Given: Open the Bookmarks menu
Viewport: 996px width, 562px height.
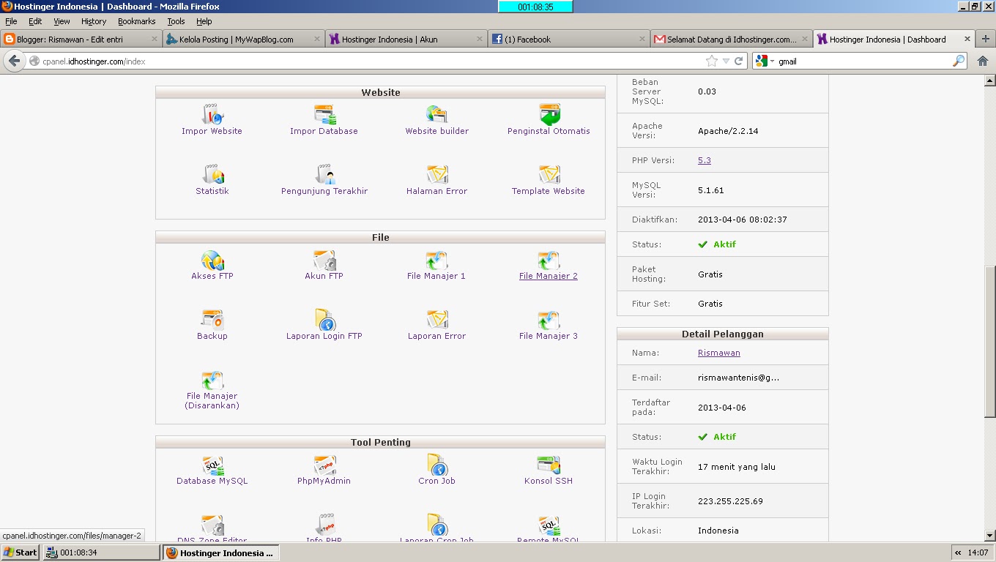Looking at the screenshot, I should [137, 21].
